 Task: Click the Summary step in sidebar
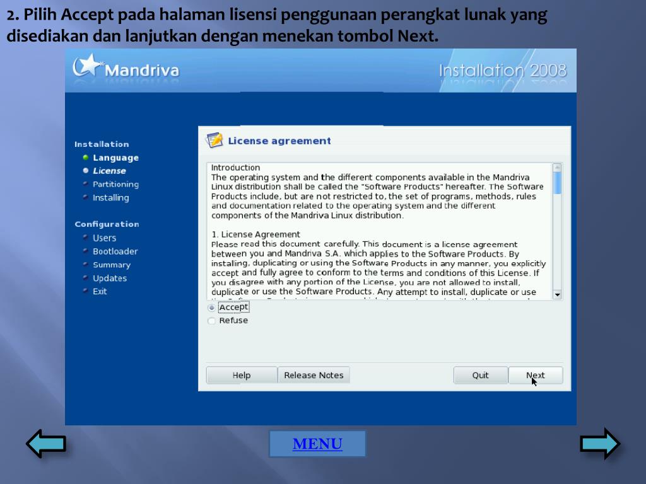[112, 265]
